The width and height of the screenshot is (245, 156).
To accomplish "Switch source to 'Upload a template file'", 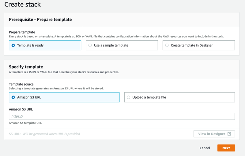I will point(179,97).
